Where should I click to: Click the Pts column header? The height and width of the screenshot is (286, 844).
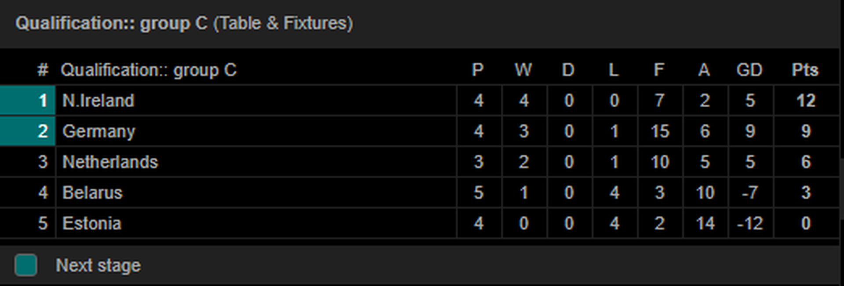[x=805, y=70]
